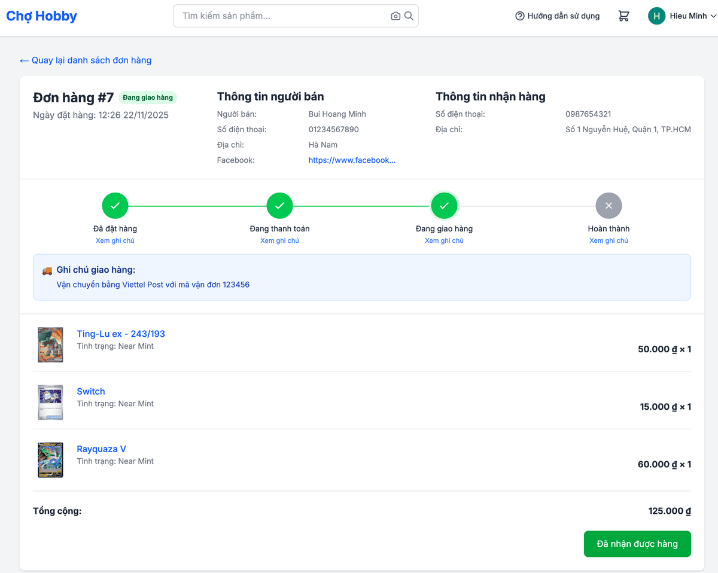Open the Ting-Lu ex - 243/193 product
This screenshot has height=573, width=718.
121,334
